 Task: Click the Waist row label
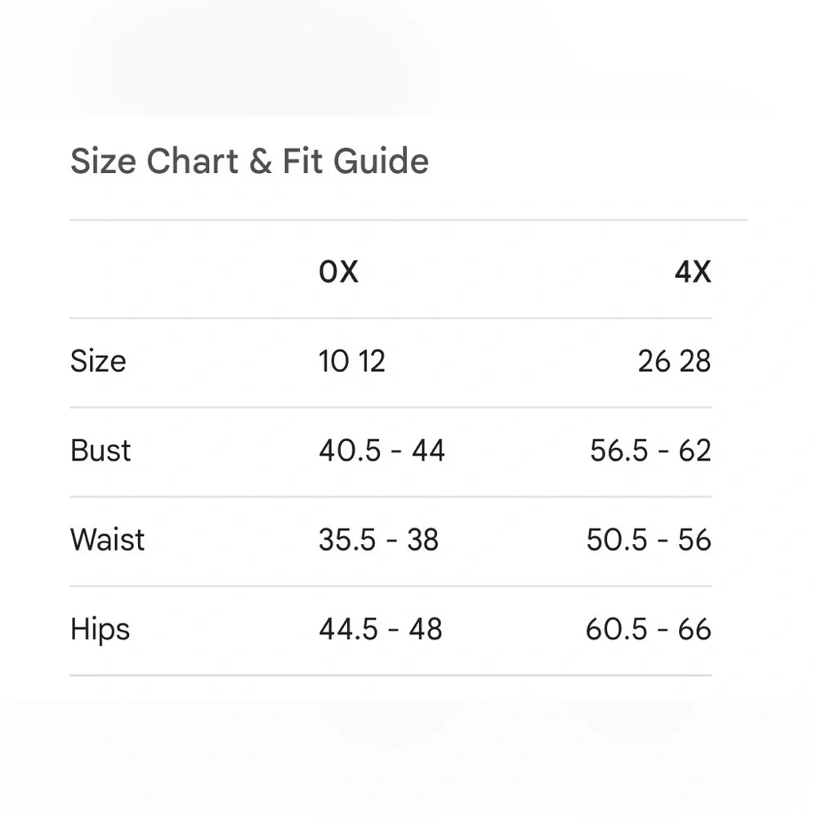(x=107, y=539)
